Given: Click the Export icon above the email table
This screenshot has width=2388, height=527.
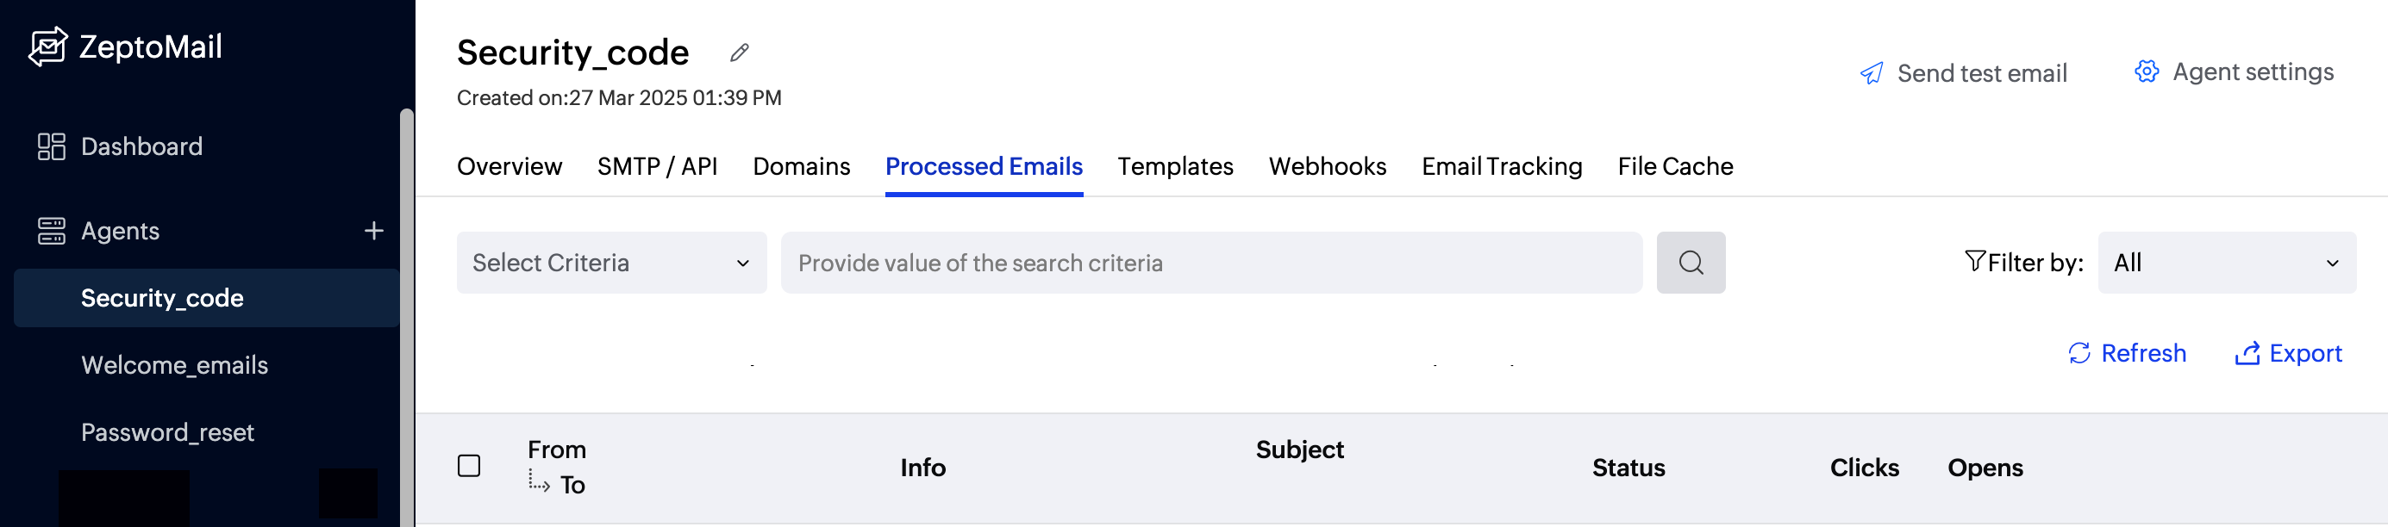Looking at the screenshot, I should coord(2247,353).
